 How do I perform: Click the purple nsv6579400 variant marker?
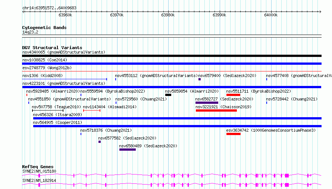coord(200,79)
